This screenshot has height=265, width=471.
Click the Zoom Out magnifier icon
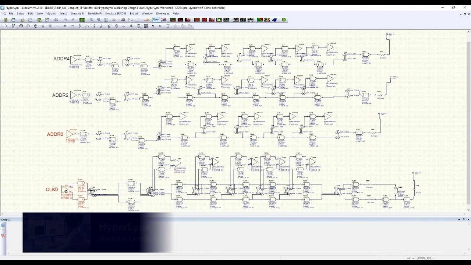[99, 20]
